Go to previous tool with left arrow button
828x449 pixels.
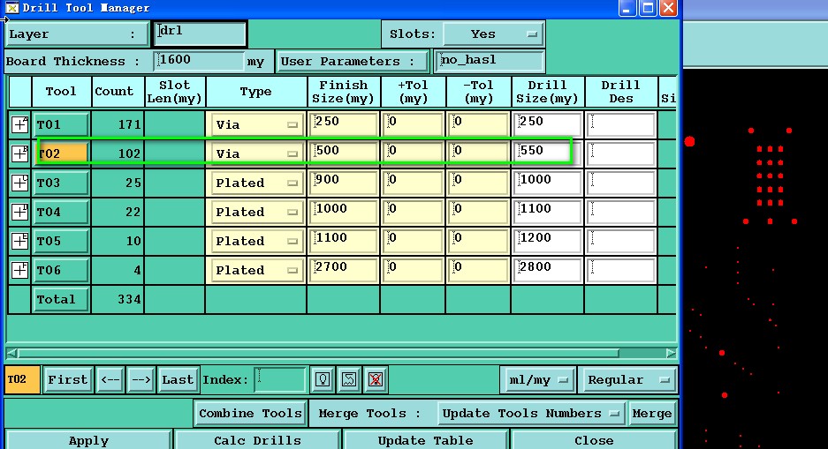coord(110,380)
